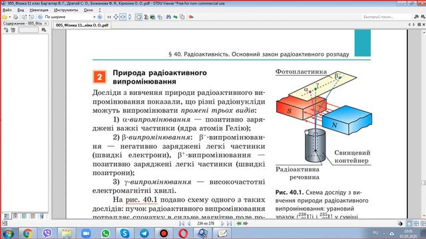Switch to fifth bottom tab of side panel
Image resolution: width=426 pixels, height=239 pixels.
tap(41, 216)
